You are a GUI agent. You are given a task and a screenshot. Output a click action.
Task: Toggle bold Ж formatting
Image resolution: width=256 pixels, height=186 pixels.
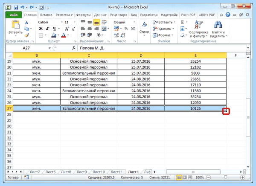click(41, 29)
